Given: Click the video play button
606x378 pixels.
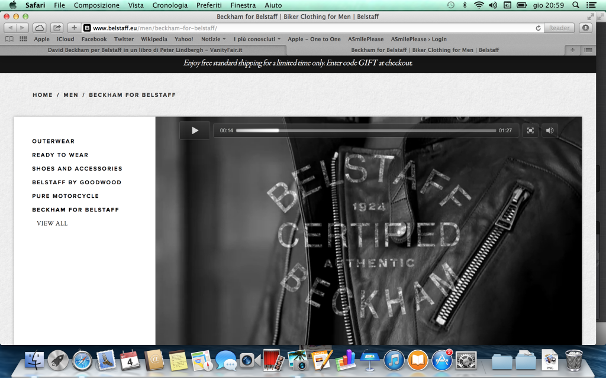Looking at the screenshot, I should tap(195, 131).
